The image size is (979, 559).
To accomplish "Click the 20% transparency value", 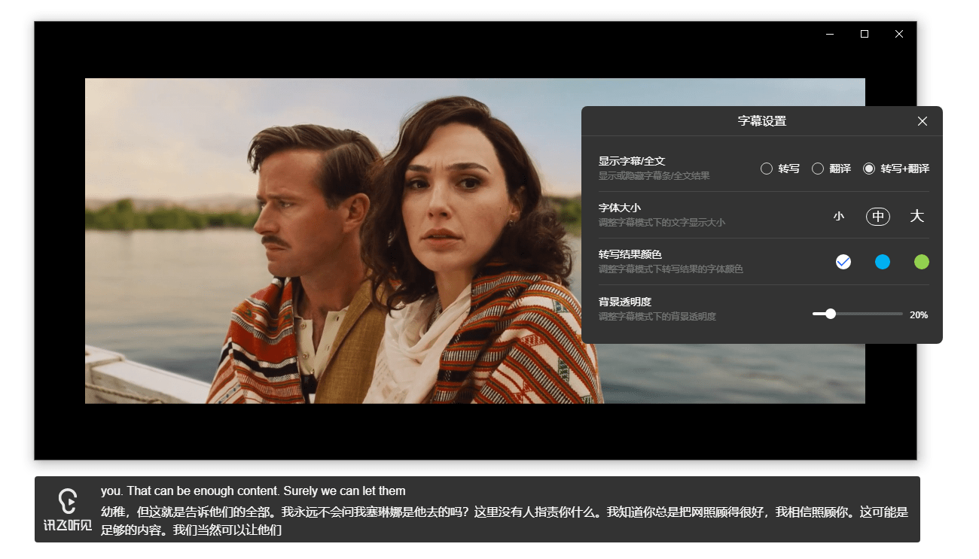I will [919, 314].
